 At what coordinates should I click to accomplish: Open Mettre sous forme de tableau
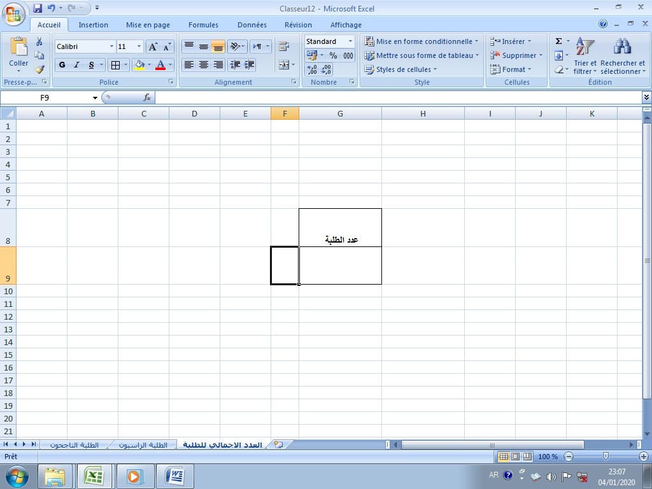pyautogui.click(x=422, y=55)
